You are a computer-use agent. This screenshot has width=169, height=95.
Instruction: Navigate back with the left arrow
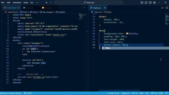click(x=46, y=2)
